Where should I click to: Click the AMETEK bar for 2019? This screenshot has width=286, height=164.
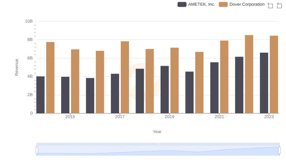coord(164,89)
